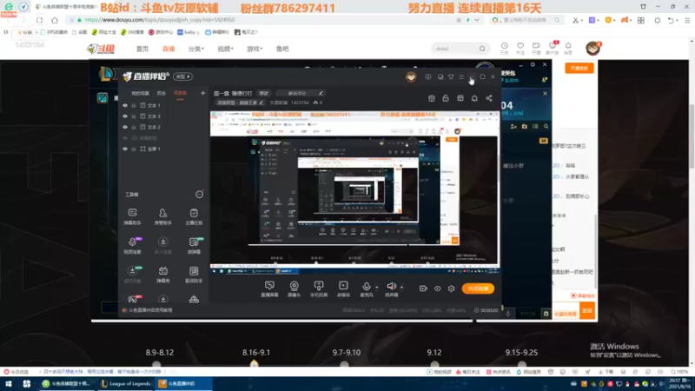Open 弹幕秀 tool in toolbox
695x391 pixels.
[x=162, y=274]
